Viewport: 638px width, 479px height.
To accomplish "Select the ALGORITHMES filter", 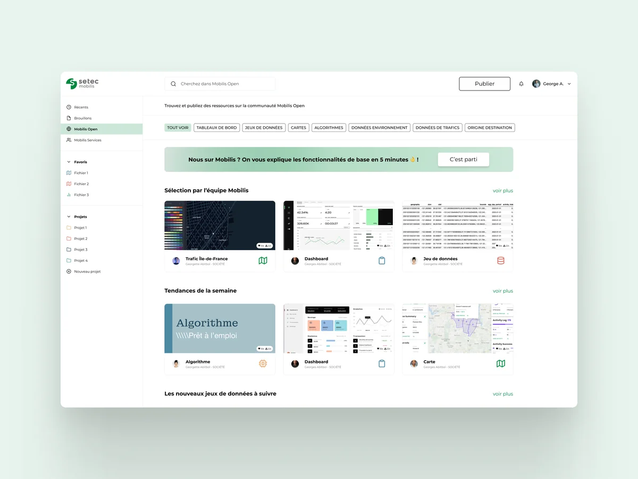I will (x=329, y=128).
